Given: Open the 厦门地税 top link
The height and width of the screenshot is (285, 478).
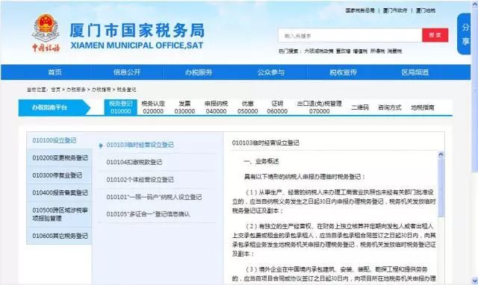Looking at the screenshot, I should [426, 10].
